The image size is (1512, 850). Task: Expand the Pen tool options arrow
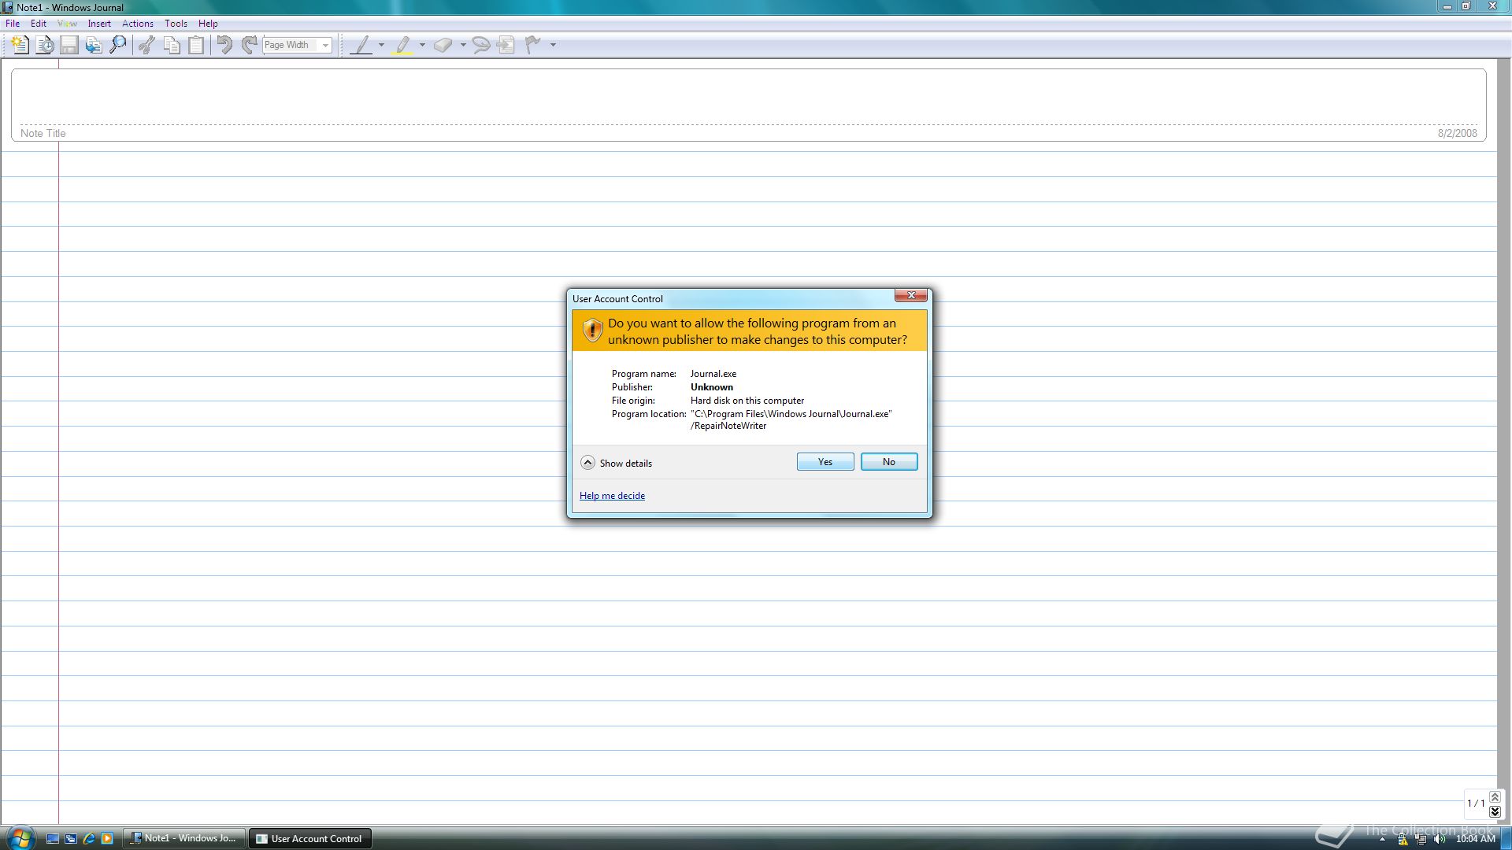pyautogui.click(x=382, y=45)
